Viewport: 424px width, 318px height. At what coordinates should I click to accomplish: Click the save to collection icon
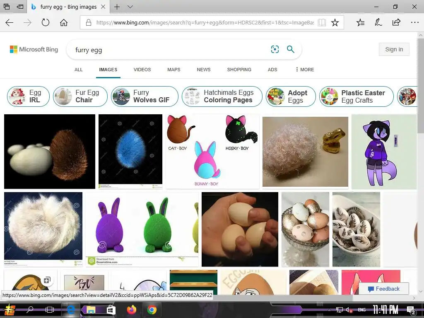[x=47, y=280]
